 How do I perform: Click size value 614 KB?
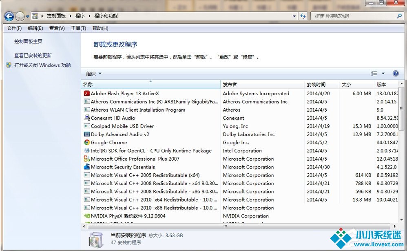[x=363, y=175]
